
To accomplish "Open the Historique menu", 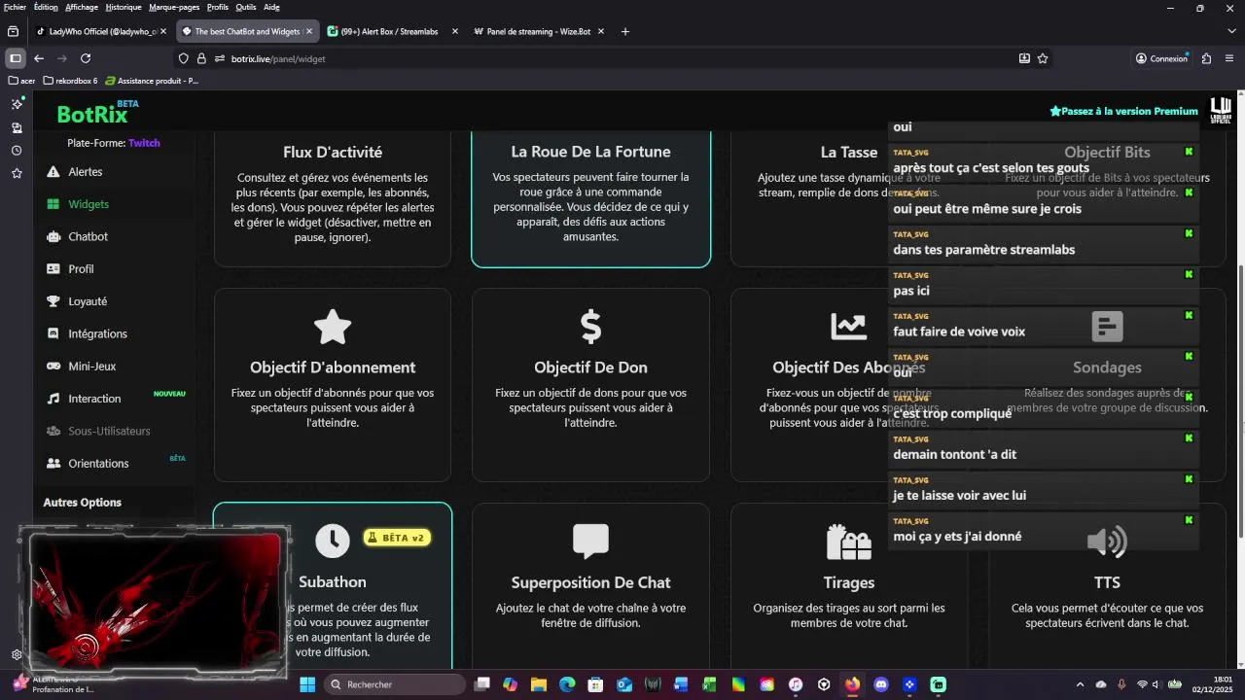I will [124, 7].
